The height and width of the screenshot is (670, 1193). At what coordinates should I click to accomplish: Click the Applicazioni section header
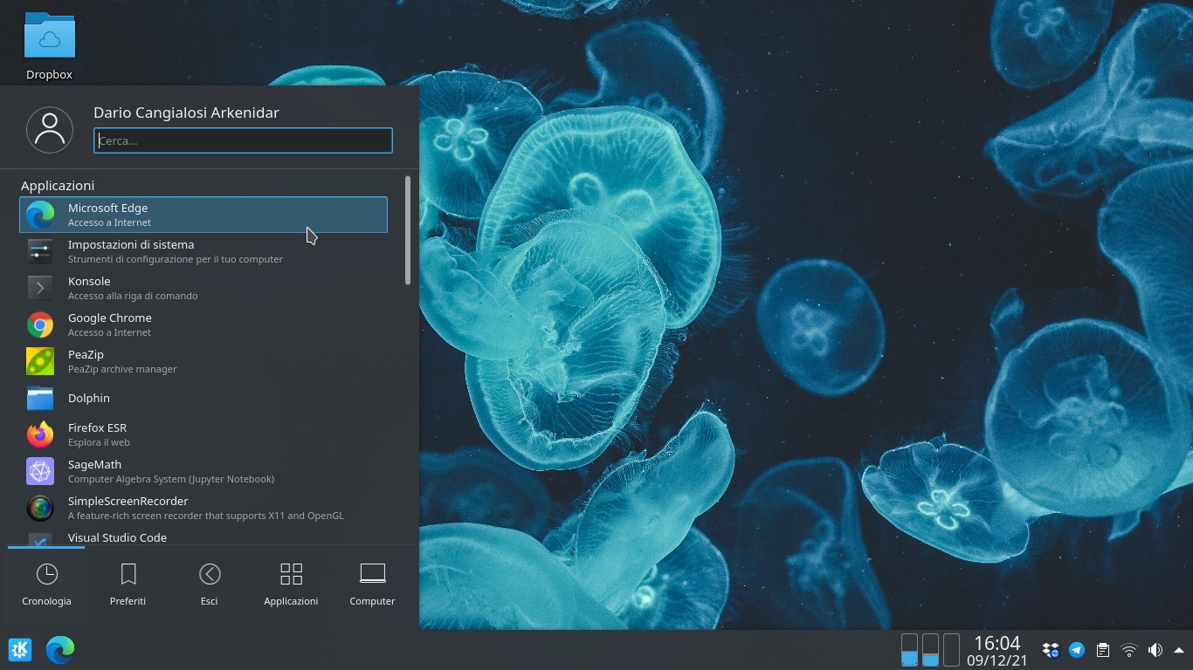[x=58, y=186]
